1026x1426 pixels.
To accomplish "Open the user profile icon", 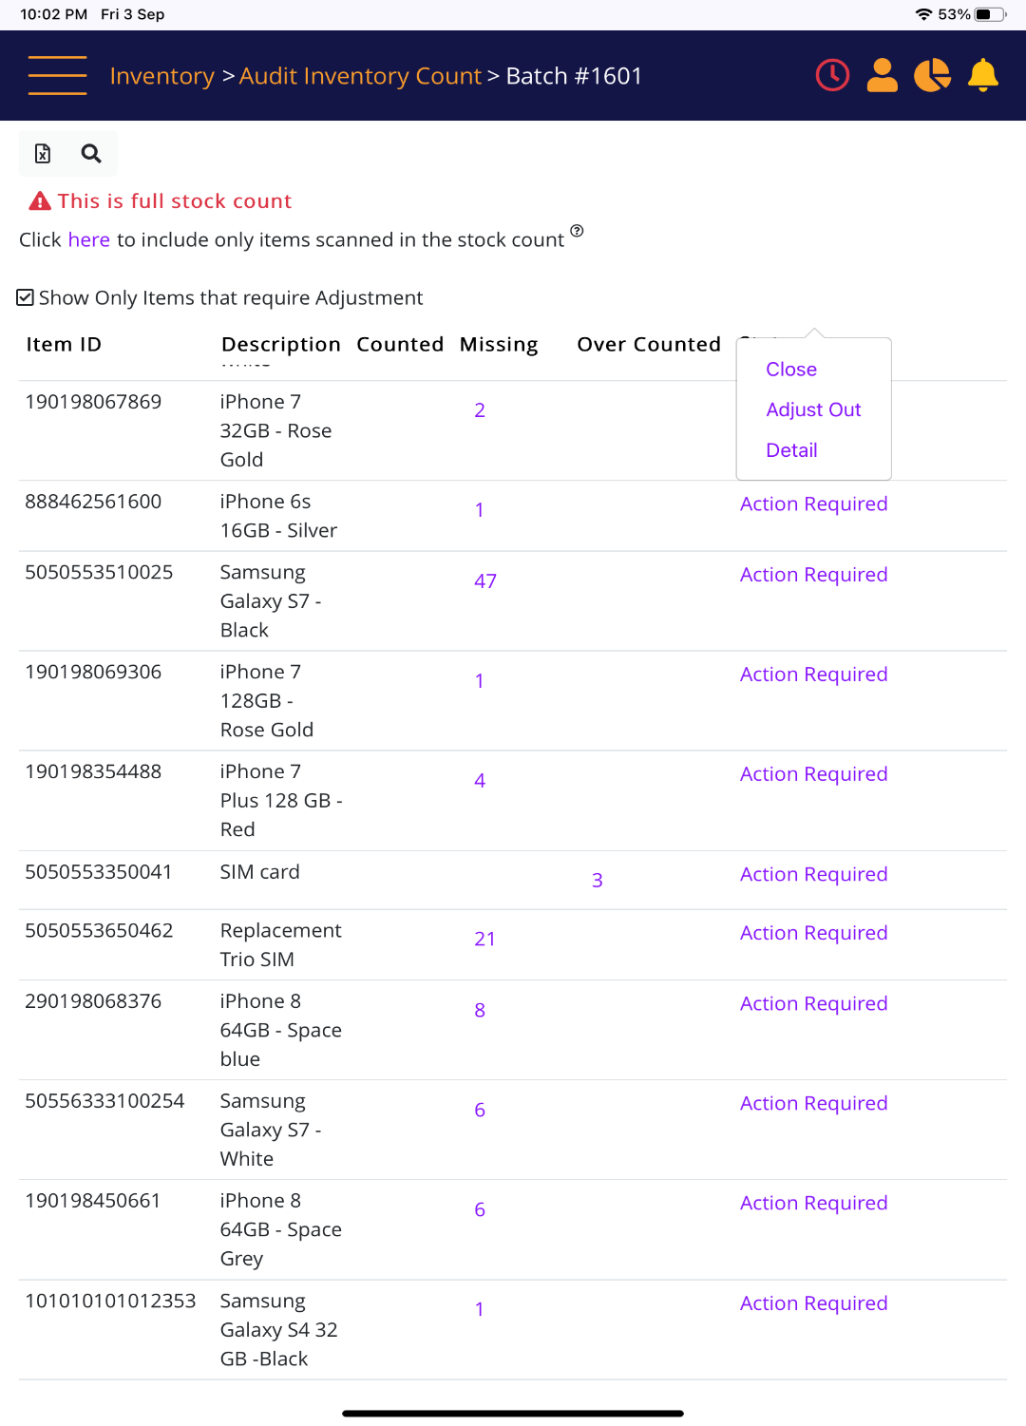I will [x=883, y=75].
